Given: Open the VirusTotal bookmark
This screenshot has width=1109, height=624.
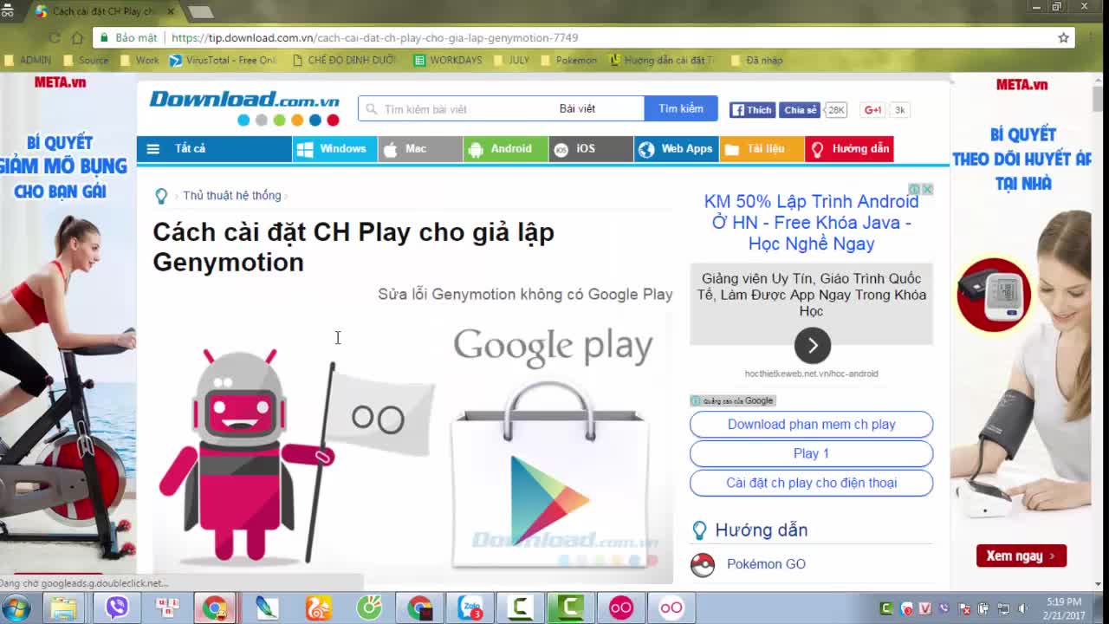Looking at the screenshot, I should tap(223, 61).
